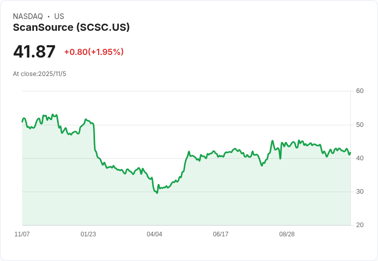Click the 50 label on the price axis

pos(360,125)
